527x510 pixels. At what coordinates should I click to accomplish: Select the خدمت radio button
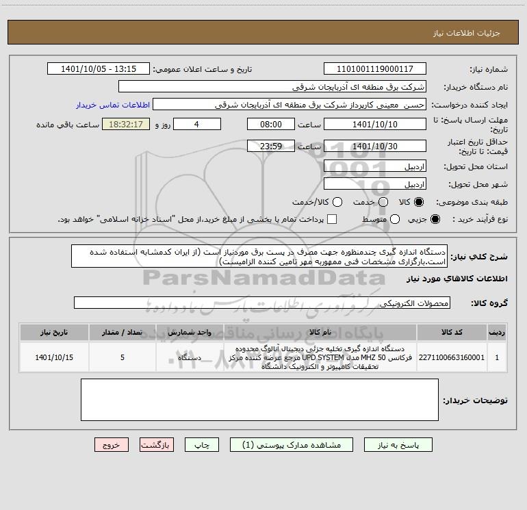[x=383, y=202]
